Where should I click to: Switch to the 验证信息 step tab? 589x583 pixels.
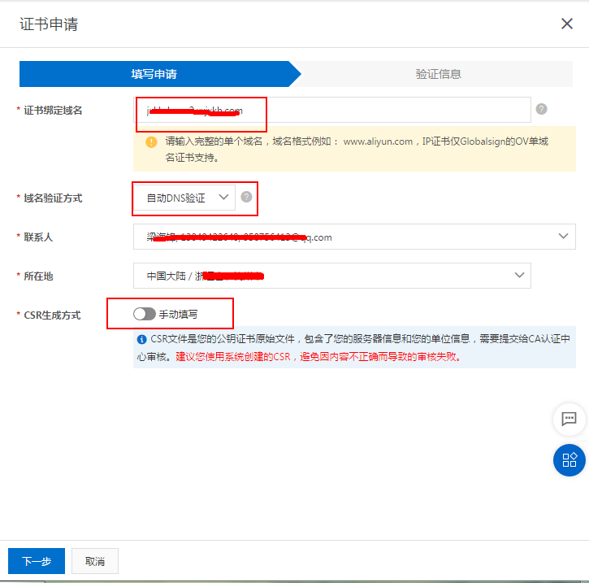click(x=438, y=74)
